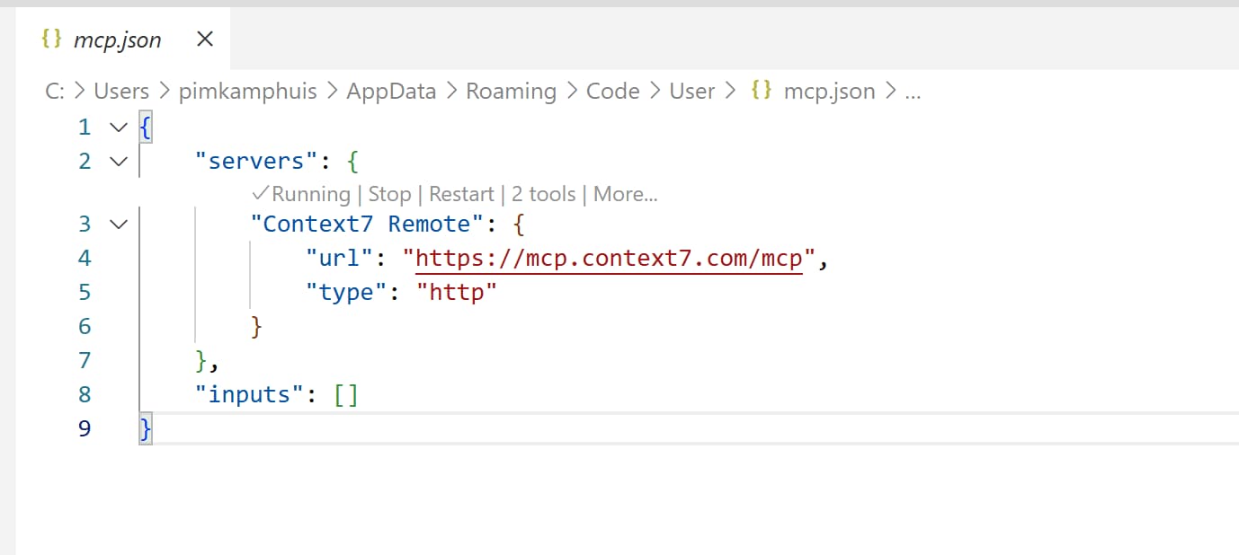This screenshot has height=555, width=1239.
Task: Place cursor in the "http" type value
Action: click(457, 293)
